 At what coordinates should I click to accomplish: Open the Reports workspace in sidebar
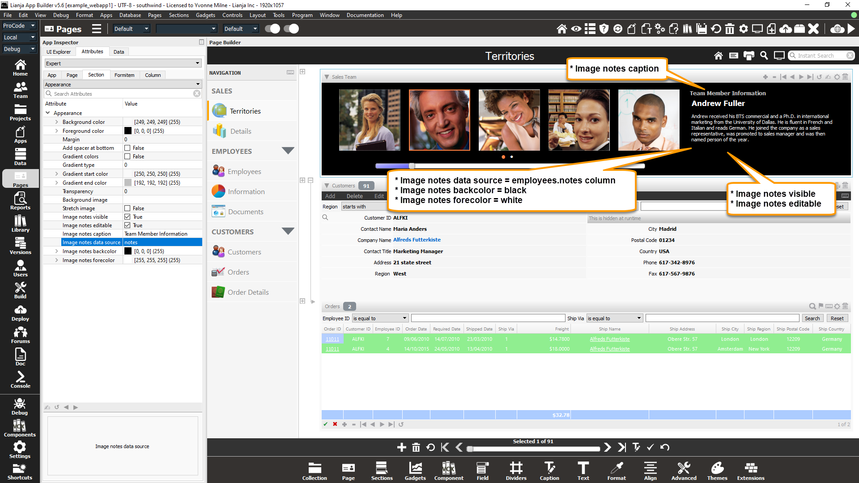[x=20, y=201]
